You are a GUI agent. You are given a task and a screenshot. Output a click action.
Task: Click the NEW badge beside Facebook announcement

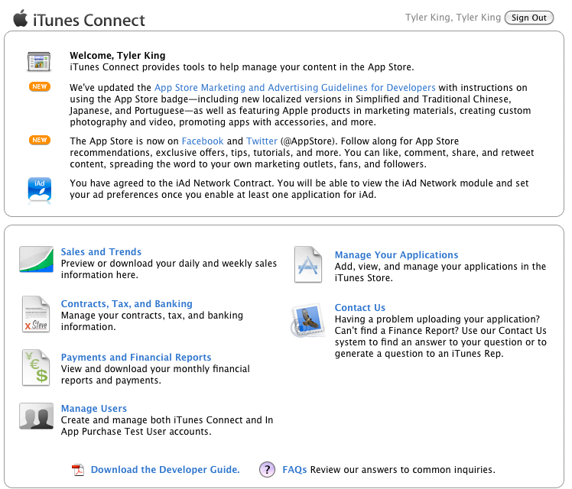40,141
